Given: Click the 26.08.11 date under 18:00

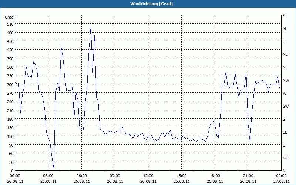Looking at the screenshot, I should point(215,181).
